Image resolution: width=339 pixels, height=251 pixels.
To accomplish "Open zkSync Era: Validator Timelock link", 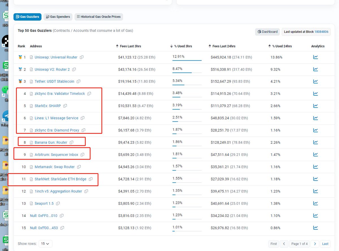I will tap(60, 94).
